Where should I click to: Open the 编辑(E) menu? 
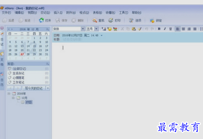19,13
